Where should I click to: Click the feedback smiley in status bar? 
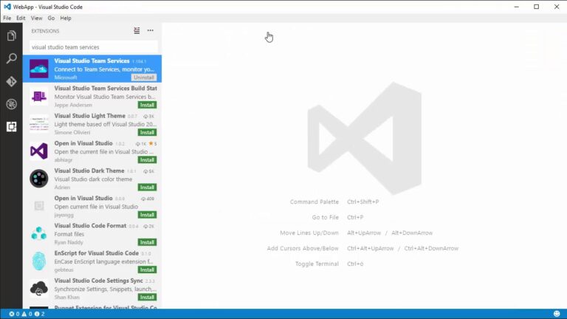click(557, 314)
